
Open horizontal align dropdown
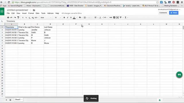(x=96, y=17)
